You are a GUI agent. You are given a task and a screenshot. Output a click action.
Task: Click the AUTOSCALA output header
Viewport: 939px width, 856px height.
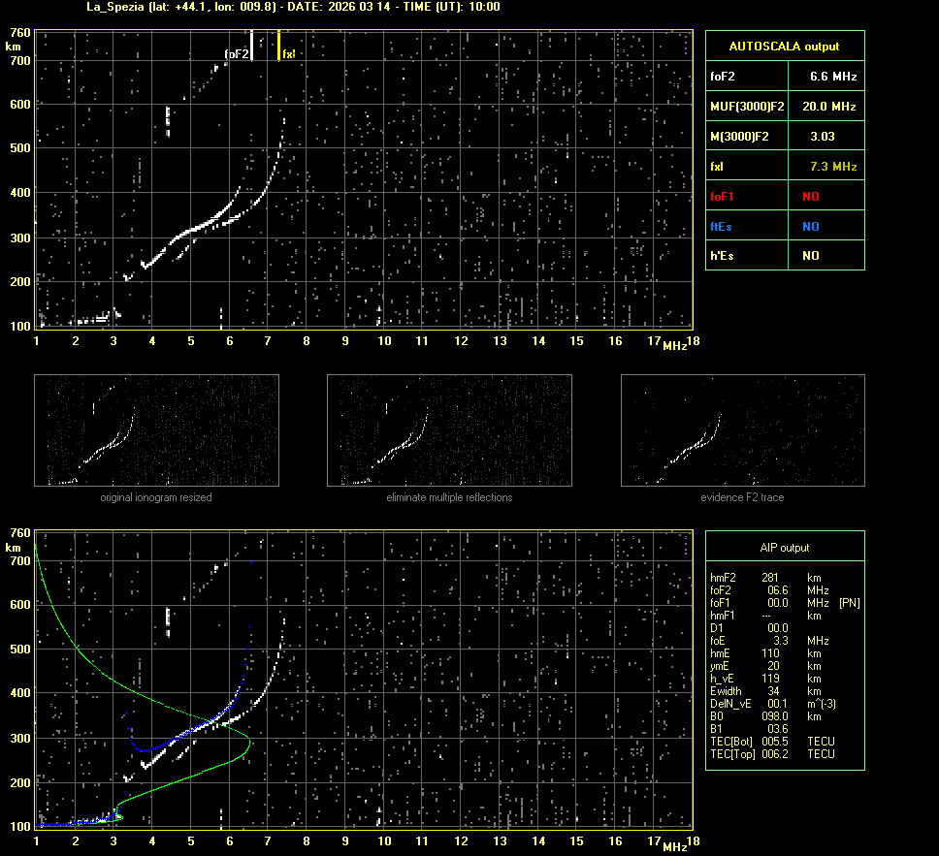tap(784, 46)
